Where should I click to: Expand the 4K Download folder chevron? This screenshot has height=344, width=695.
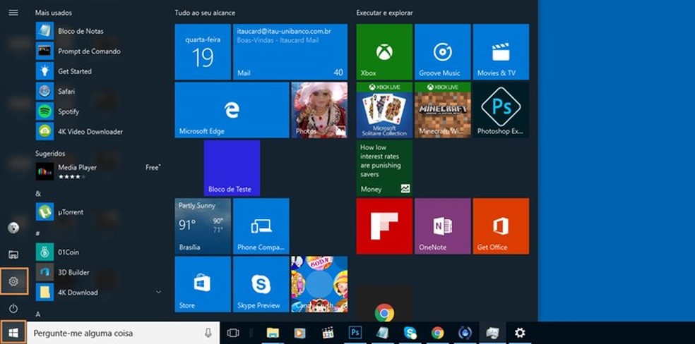tap(159, 293)
